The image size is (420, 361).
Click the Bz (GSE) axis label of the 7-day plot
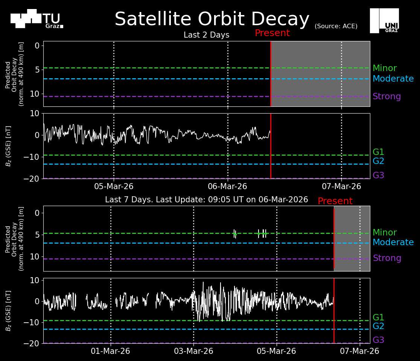tap(8, 311)
